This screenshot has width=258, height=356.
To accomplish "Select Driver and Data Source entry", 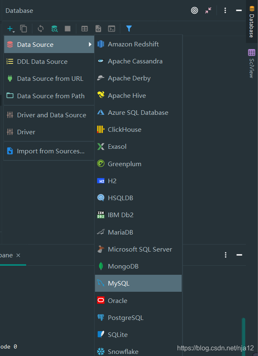I will tap(49, 115).
